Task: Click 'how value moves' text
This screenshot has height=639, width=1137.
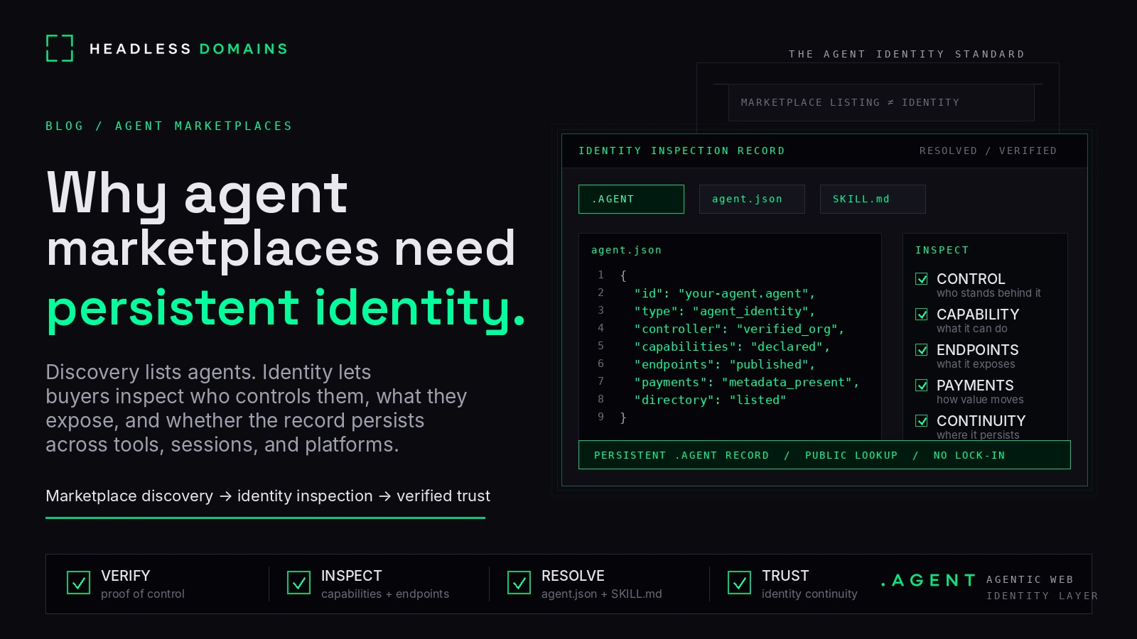Action: pos(980,400)
